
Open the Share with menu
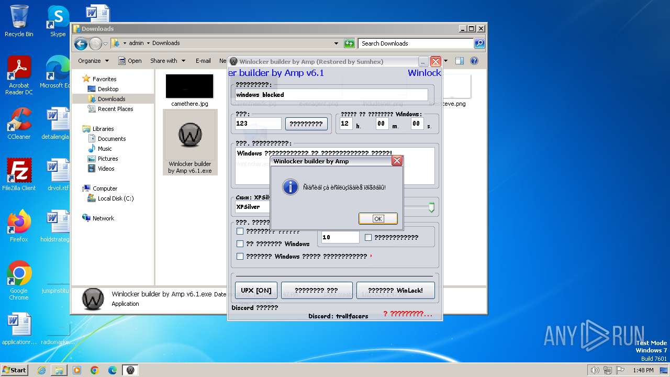point(167,61)
